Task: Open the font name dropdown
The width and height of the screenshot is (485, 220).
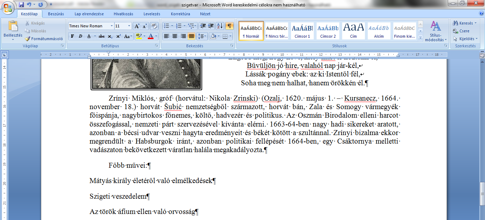Action: [x=112, y=26]
